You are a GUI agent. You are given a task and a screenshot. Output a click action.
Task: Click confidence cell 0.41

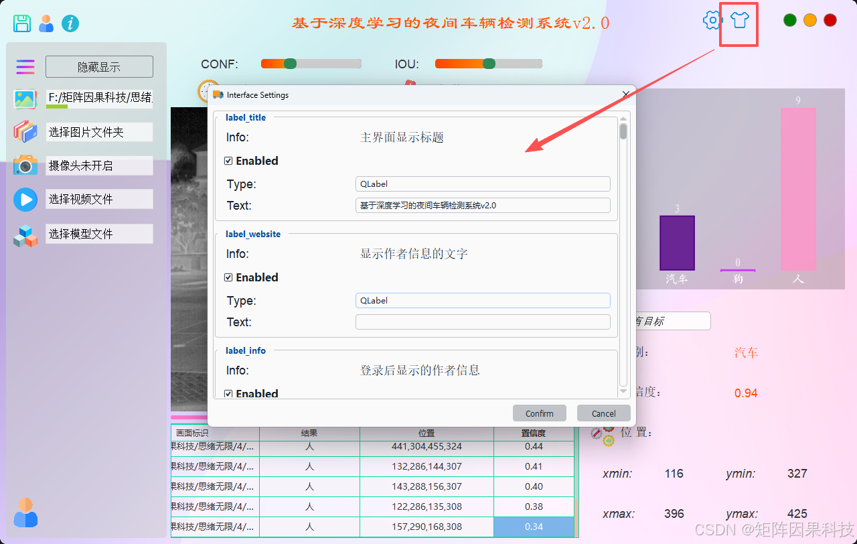(534, 466)
